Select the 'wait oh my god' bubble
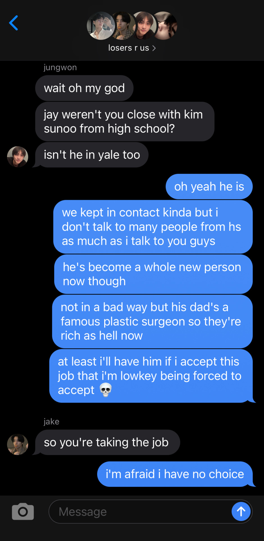 click(x=84, y=88)
